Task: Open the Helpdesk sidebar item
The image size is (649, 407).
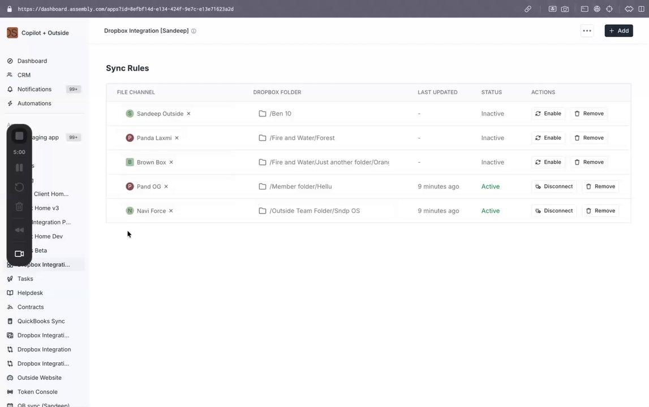Action: (30, 293)
